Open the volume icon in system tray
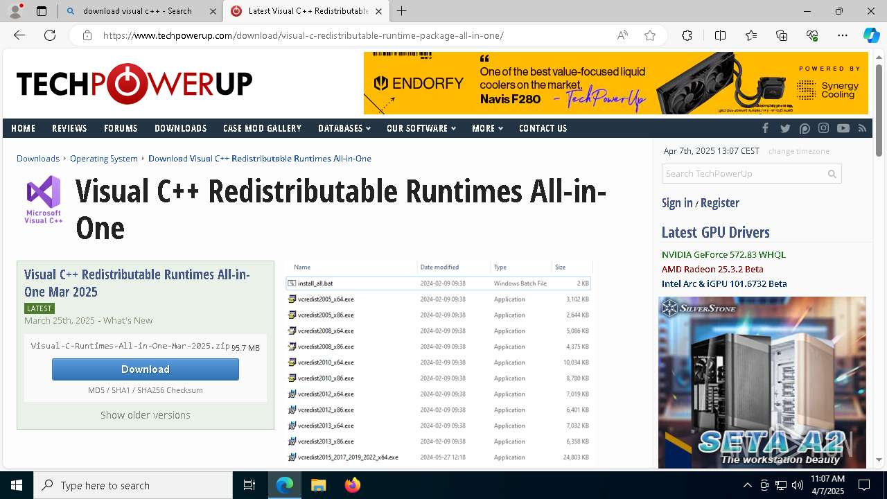 click(798, 485)
